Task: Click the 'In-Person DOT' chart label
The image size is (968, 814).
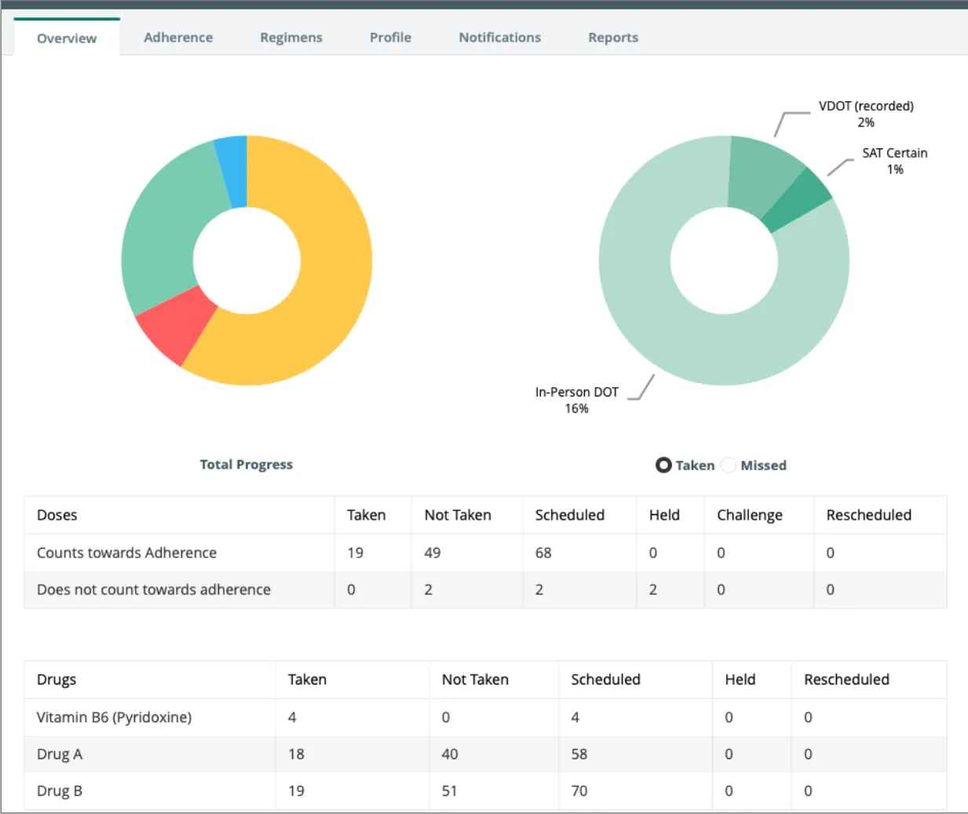Action: 577,400
